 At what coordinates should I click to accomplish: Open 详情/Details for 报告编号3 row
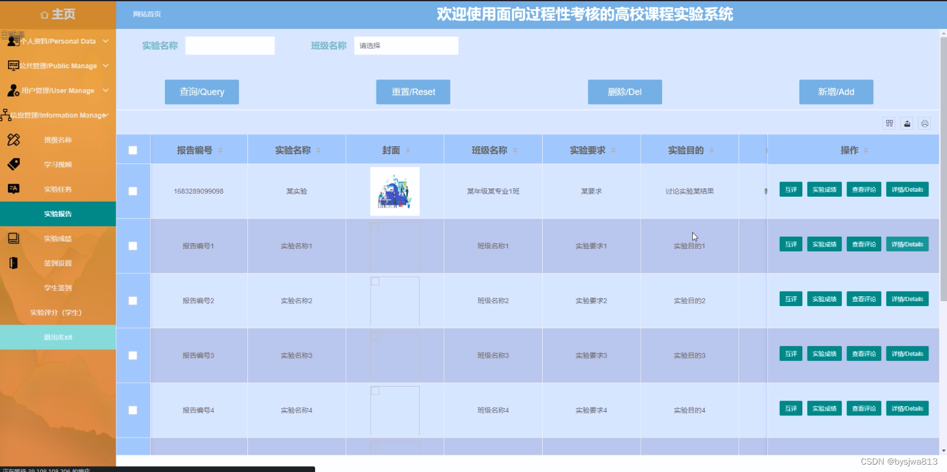pos(907,353)
